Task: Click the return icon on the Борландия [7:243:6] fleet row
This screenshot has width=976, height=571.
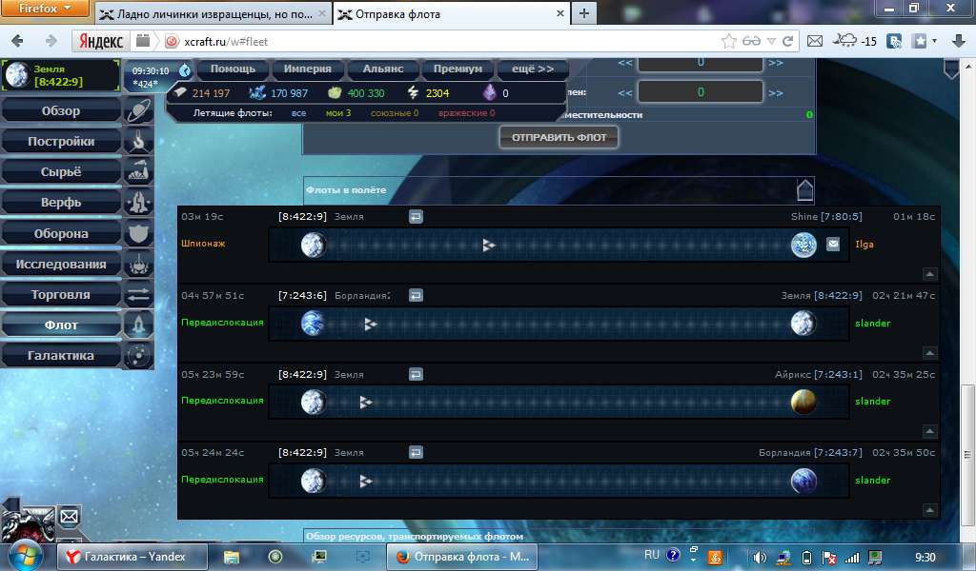Action: click(x=416, y=295)
